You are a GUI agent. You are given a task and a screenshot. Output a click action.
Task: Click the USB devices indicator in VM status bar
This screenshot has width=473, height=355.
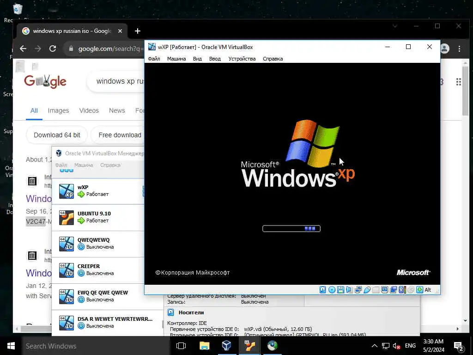pos(367,290)
